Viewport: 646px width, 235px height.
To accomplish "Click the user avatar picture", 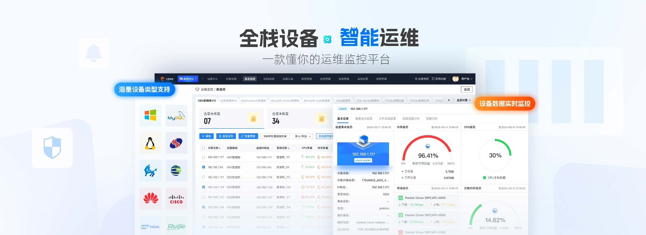I will (456, 79).
